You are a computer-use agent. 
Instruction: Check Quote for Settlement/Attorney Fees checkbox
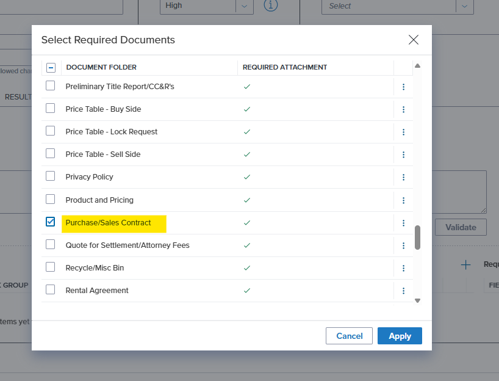(x=50, y=245)
